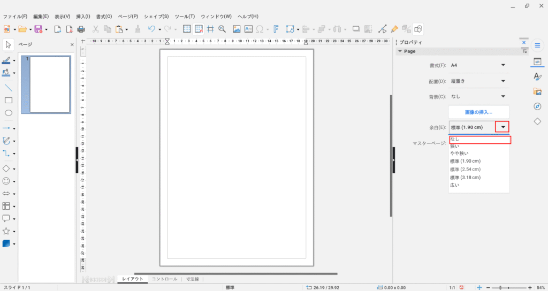Select 広い in the margin list
548x291 pixels.
pos(479,185)
